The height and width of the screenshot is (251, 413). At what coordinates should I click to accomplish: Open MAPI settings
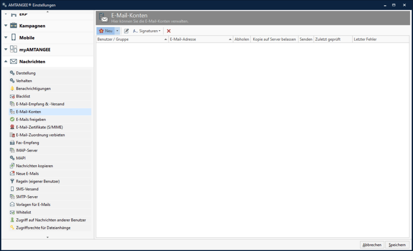coord(50,158)
